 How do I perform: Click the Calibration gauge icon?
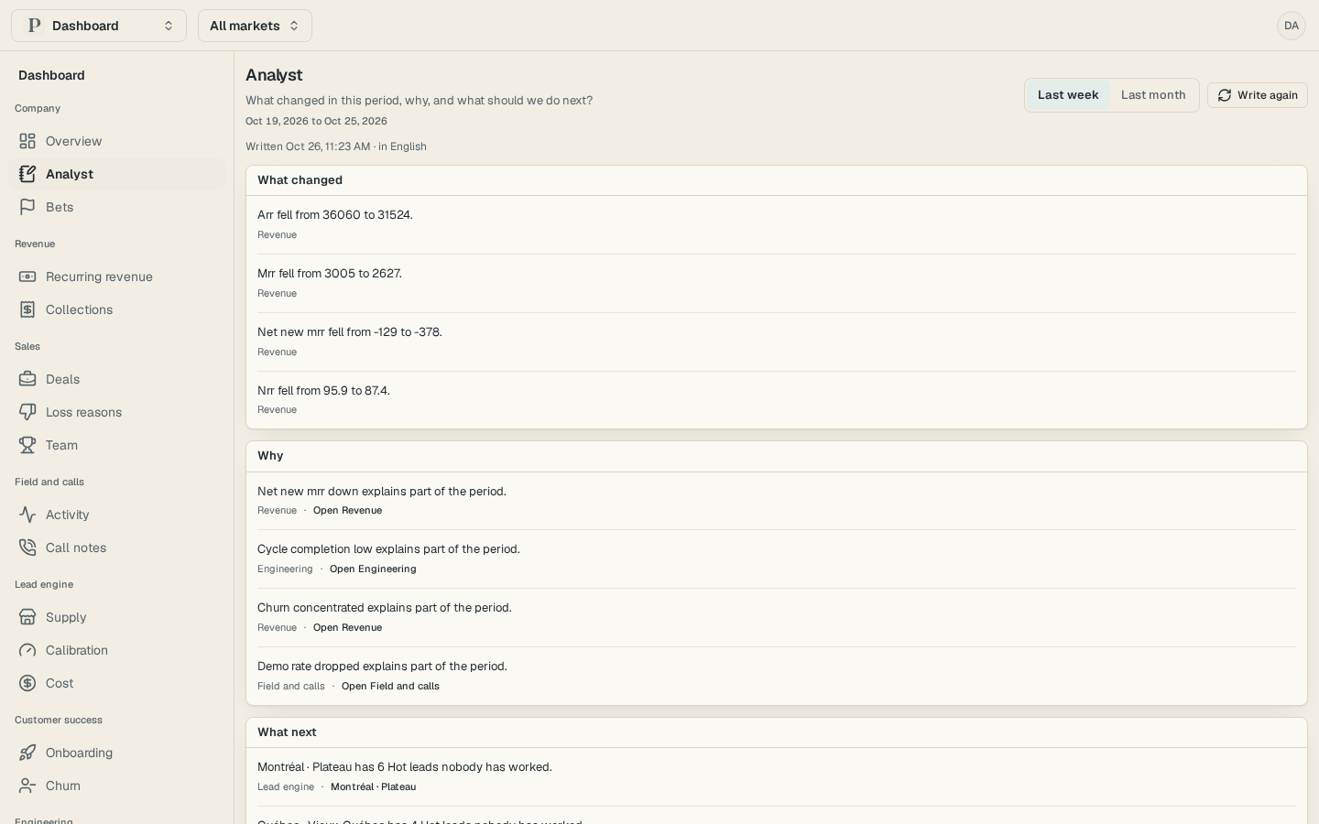tap(27, 650)
